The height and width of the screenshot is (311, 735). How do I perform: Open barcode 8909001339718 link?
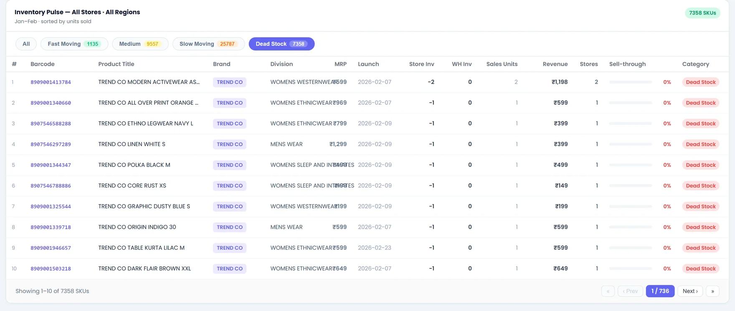51,227
